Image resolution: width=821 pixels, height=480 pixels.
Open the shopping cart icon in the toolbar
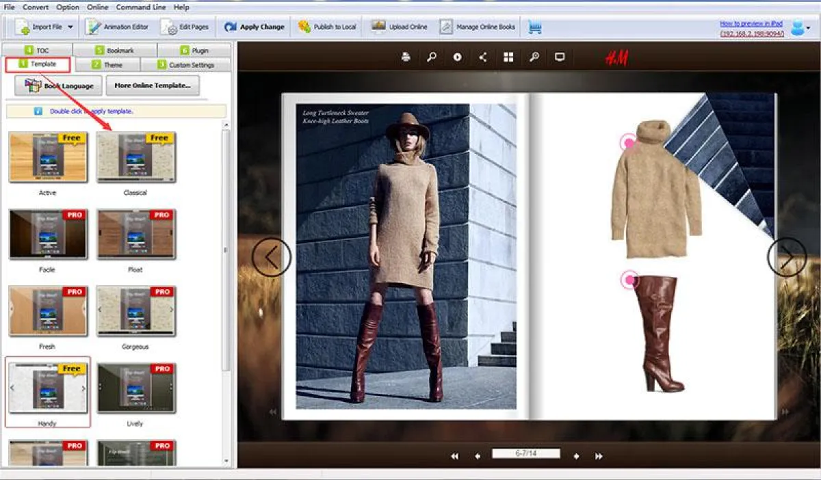[535, 27]
